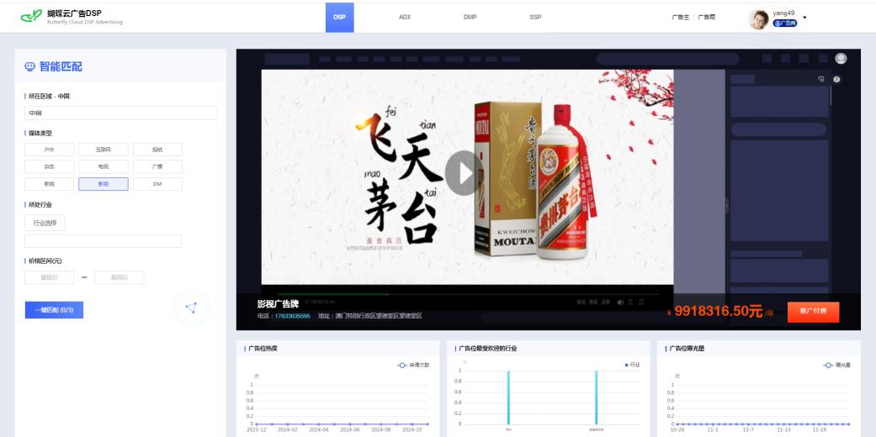The height and width of the screenshot is (437, 876).
Task: Click the smart match robot icon
Action: (30, 66)
